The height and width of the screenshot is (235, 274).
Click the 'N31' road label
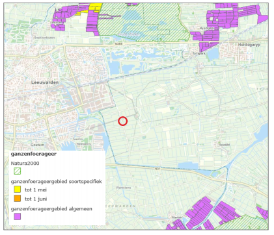158,168
